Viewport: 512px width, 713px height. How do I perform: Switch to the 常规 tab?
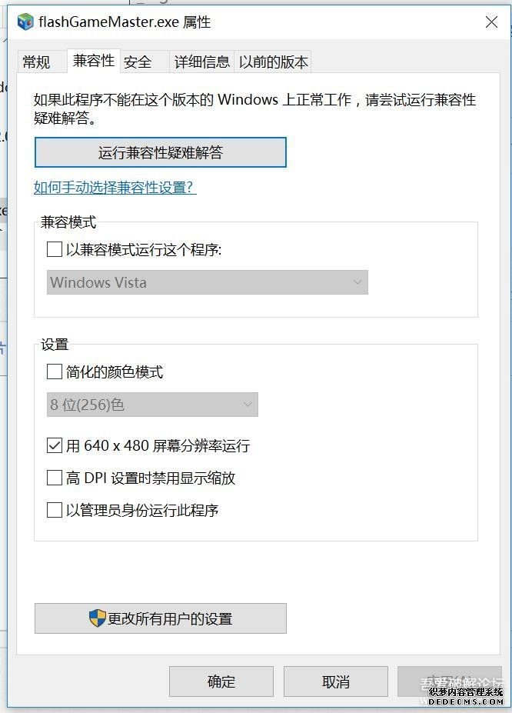pyautogui.click(x=36, y=62)
